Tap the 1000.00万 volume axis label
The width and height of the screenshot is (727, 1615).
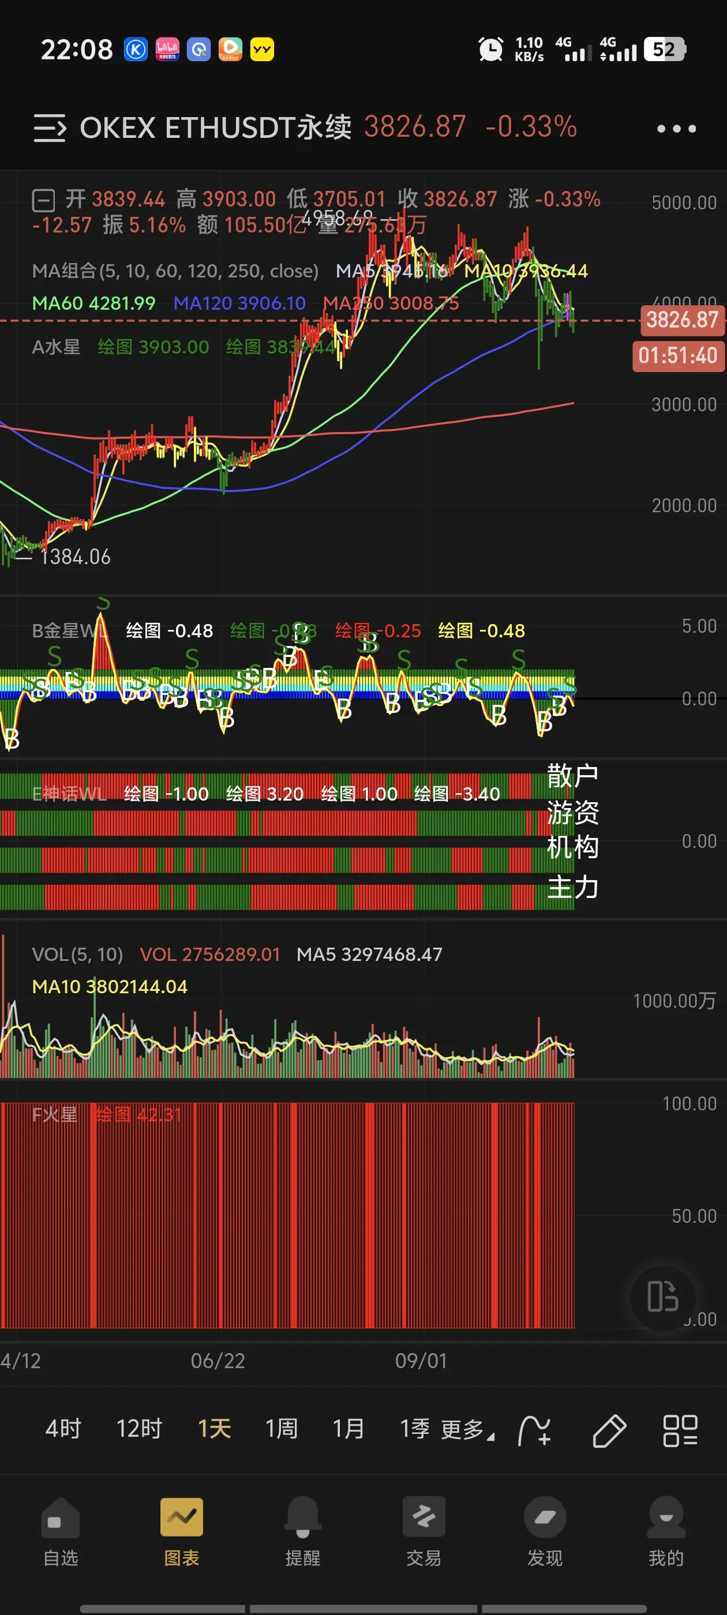674,1001
